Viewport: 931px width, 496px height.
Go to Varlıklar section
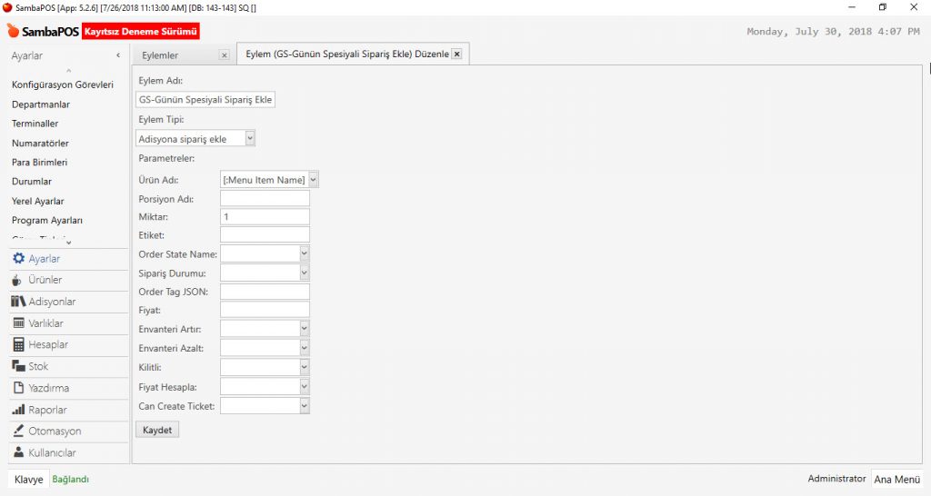[x=45, y=323]
